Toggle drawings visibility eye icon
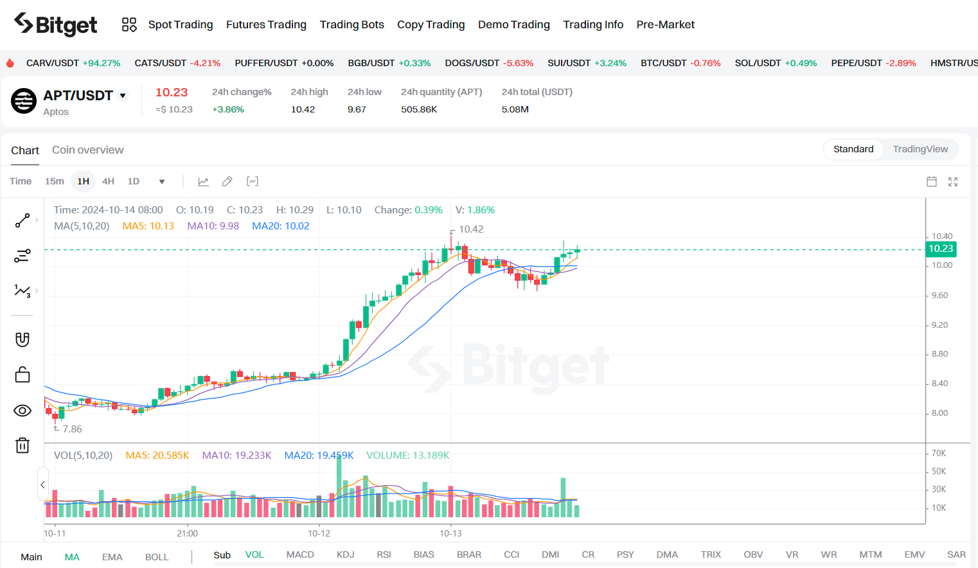Screen dimensions: 978x568 (22, 411)
